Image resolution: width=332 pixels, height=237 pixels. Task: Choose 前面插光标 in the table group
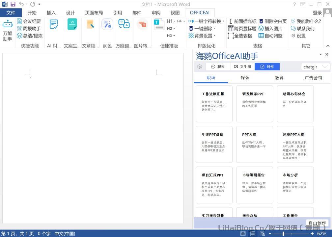pyautogui.click(x=243, y=21)
